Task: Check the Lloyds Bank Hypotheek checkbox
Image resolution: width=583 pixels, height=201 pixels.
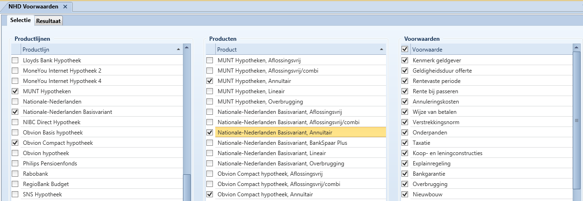Action: pyautogui.click(x=15, y=60)
